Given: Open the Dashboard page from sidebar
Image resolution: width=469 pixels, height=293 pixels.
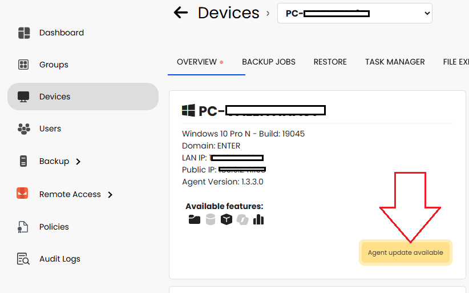Looking at the screenshot, I should 61,33.
